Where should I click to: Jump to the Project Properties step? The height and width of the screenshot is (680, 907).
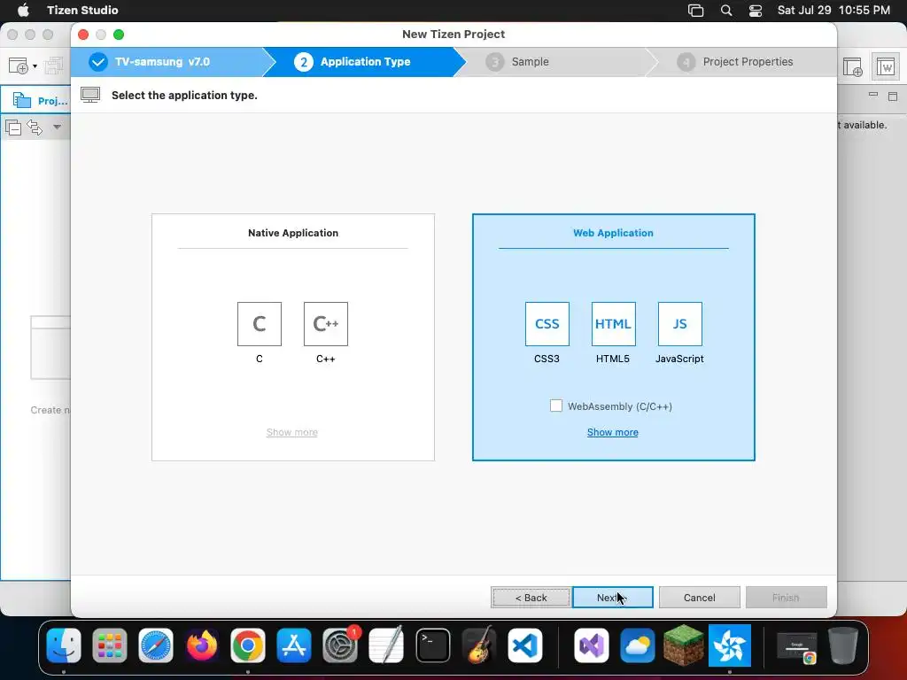coord(748,62)
